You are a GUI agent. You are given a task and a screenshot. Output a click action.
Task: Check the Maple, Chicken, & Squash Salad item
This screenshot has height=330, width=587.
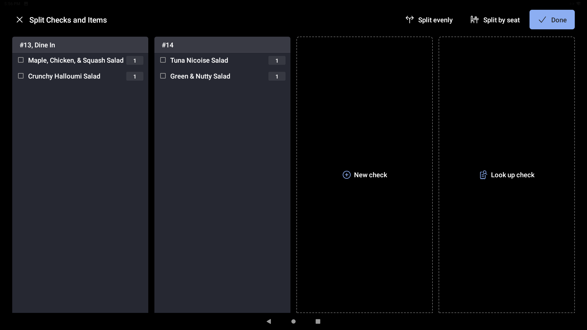click(21, 60)
